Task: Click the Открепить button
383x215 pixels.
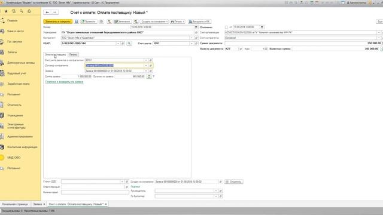Action: pyautogui.click(x=234, y=182)
